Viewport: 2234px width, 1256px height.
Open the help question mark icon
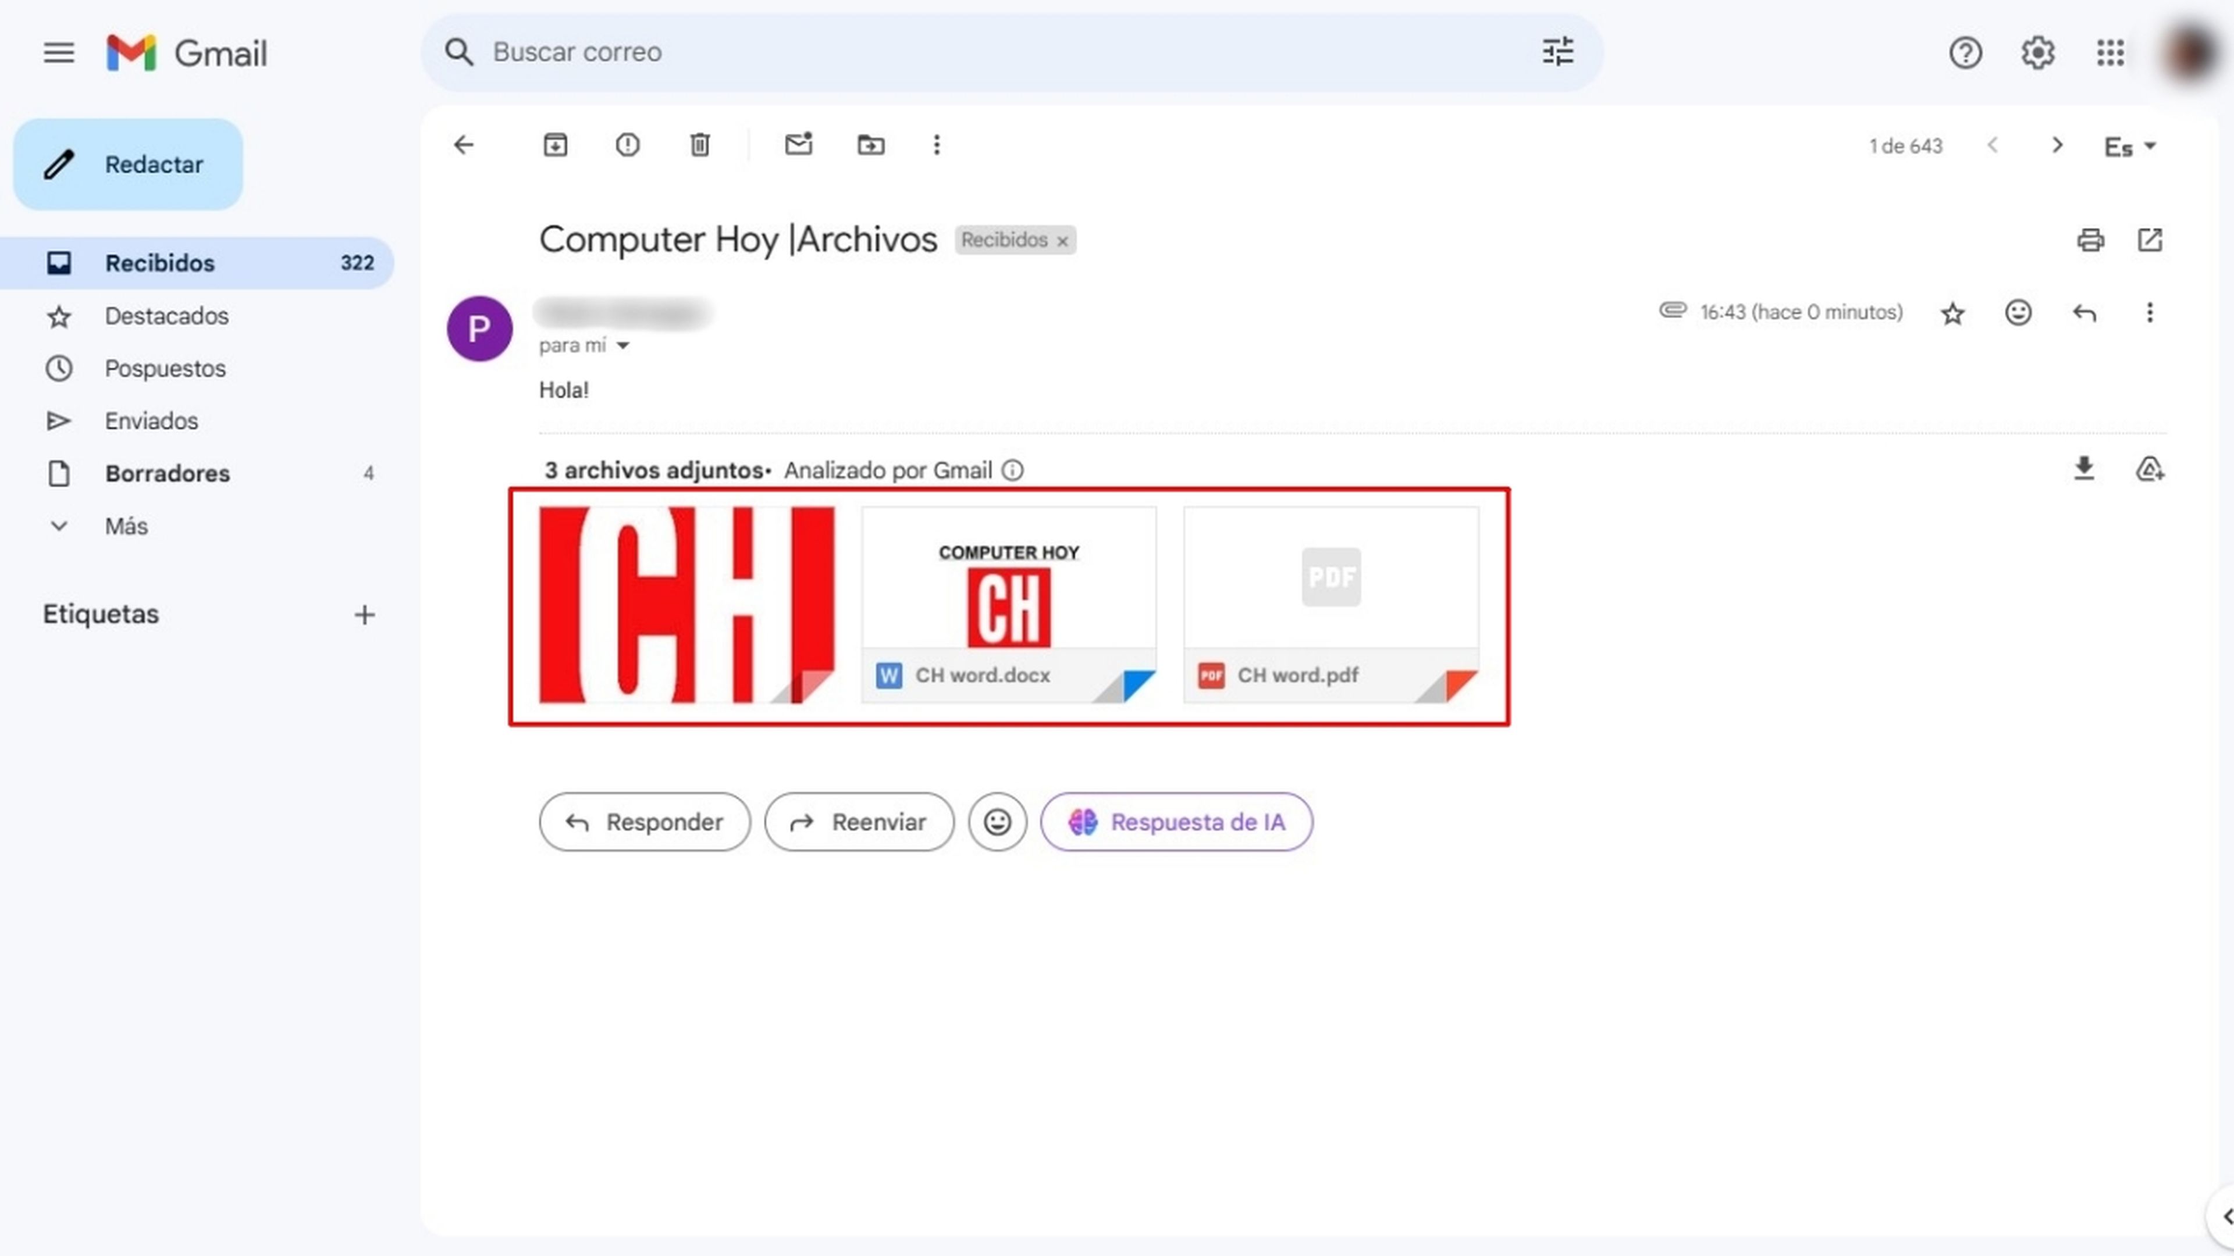(x=1965, y=53)
